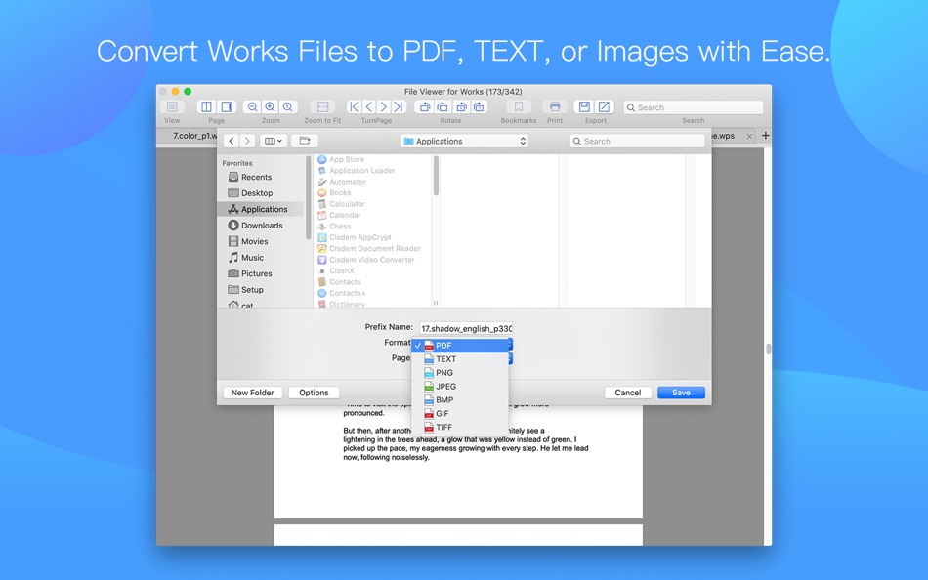Choose BMP in the Format menu
Image resolution: width=928 pixels, height=580 pixels.
[460, 400]
